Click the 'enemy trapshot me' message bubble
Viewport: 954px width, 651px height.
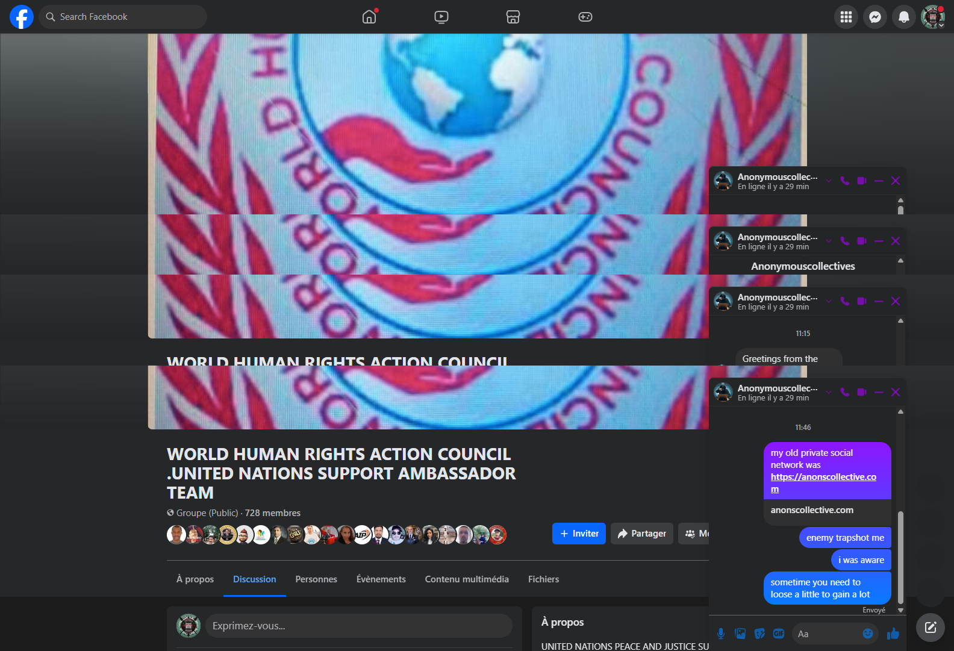click(845, 538)
